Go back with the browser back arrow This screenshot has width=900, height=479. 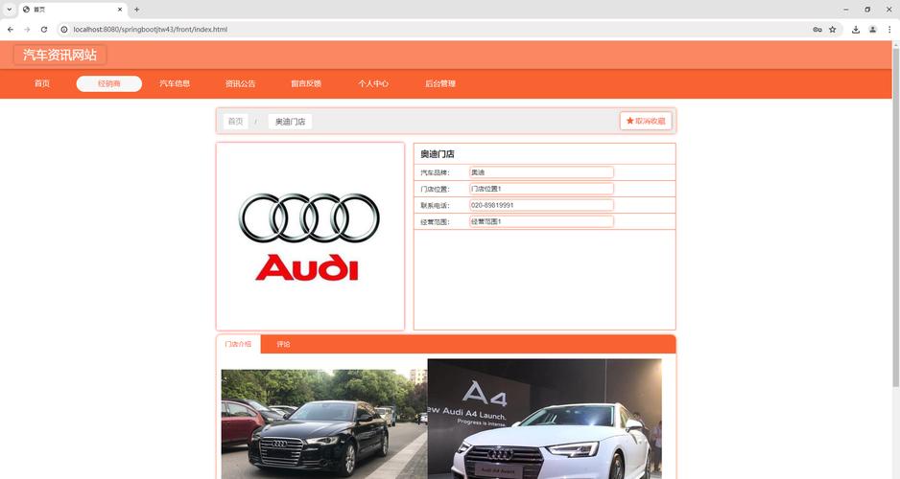click(x=11, y=30)
